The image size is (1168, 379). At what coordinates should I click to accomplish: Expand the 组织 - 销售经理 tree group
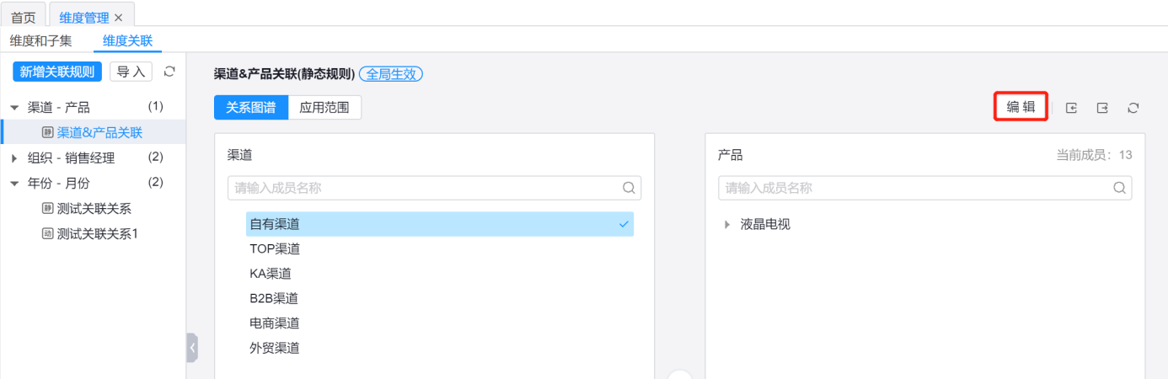[x=14, y=157]
